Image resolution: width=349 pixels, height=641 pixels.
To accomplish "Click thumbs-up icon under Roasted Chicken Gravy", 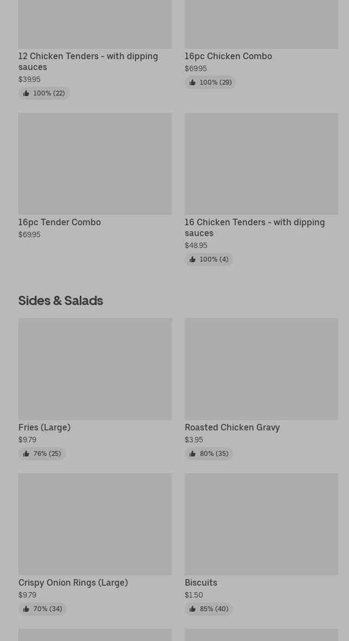I will [x=192, y=454].
